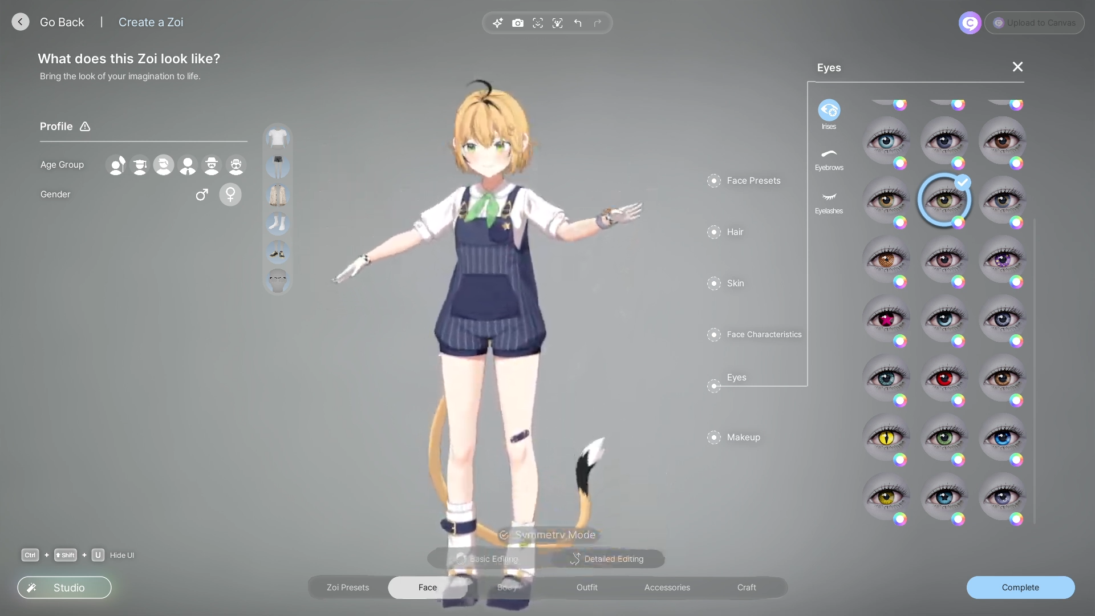Image resolution: width=1095 pixels, height=616 pixels.
Task: Select the male gender symbol
Action: 202,194
